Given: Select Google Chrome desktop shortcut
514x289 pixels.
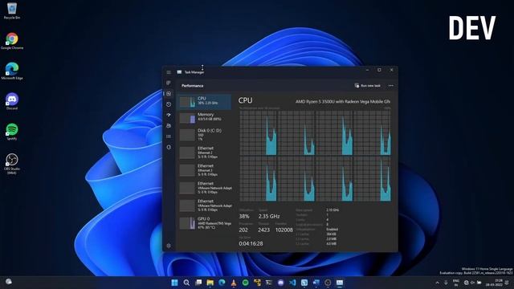Looking at the screenshot, I should (x=12, y=41).
